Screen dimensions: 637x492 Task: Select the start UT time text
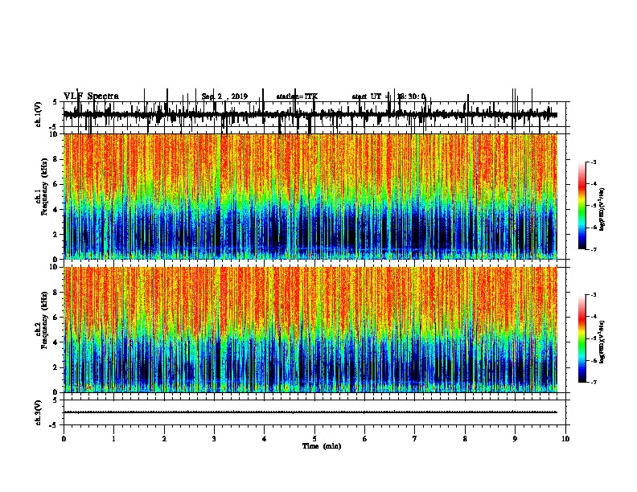388,96
